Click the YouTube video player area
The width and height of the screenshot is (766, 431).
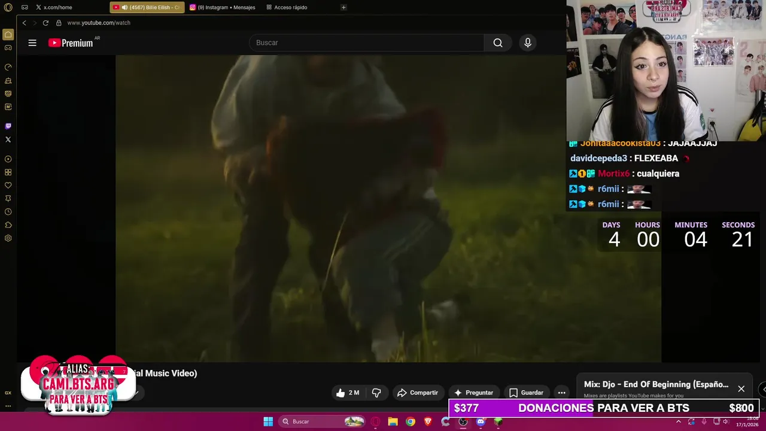click(388, 208)
